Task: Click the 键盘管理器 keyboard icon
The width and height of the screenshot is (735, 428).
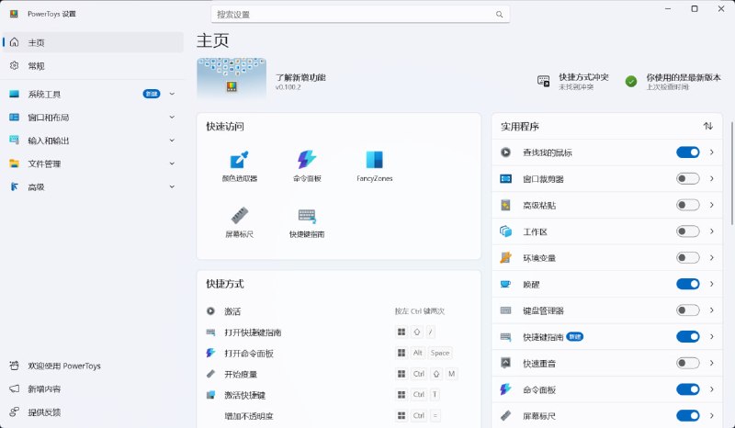Action: (506, 310)
